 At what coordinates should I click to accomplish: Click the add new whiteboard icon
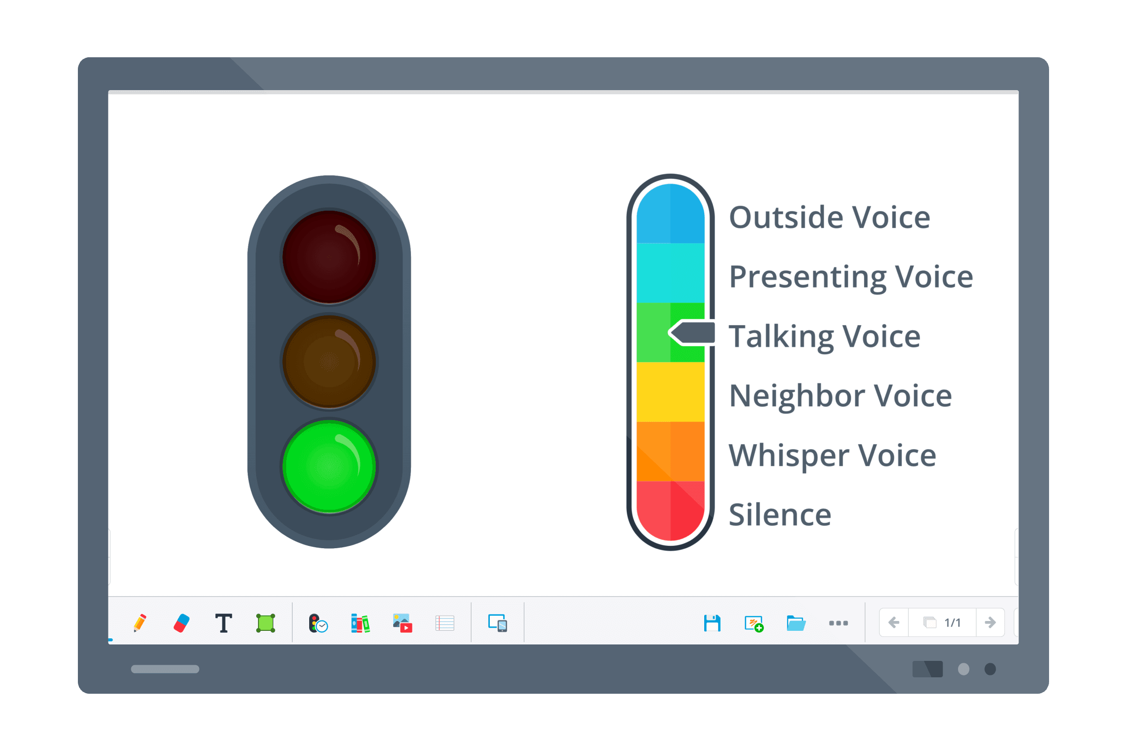pos(754,624)
